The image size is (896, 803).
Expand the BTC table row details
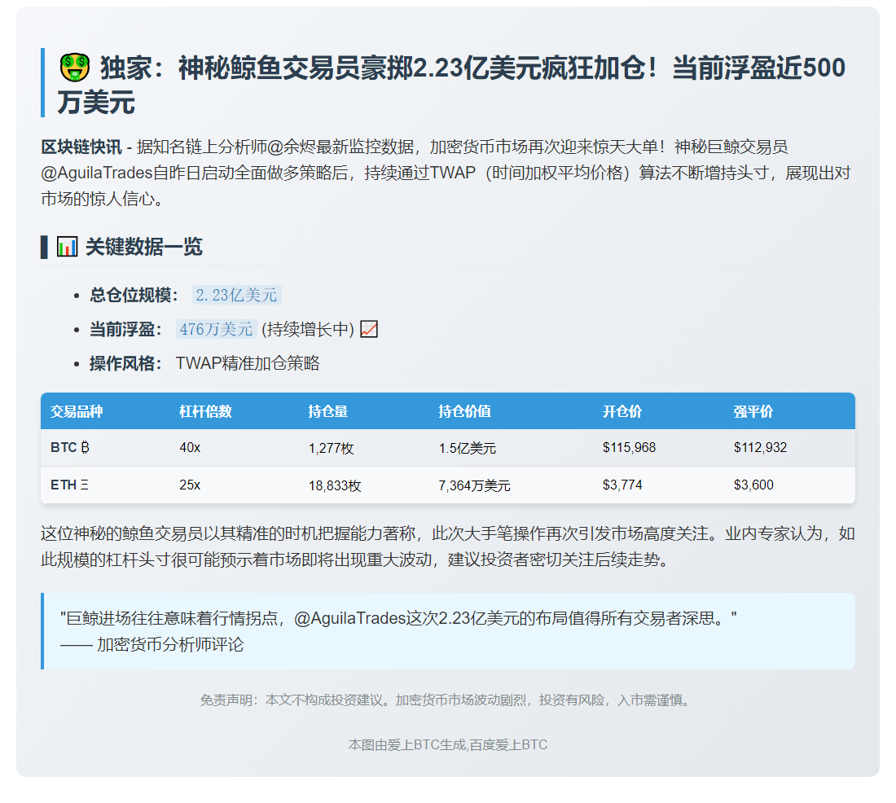coord(448,447)
